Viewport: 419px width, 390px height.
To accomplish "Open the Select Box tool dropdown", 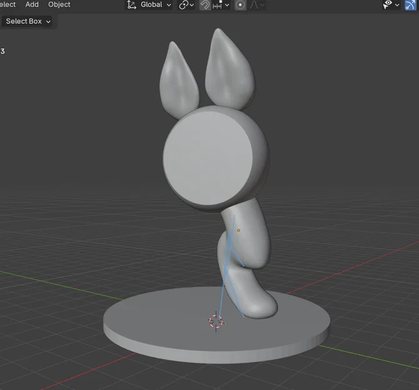I will coord(28,21).
